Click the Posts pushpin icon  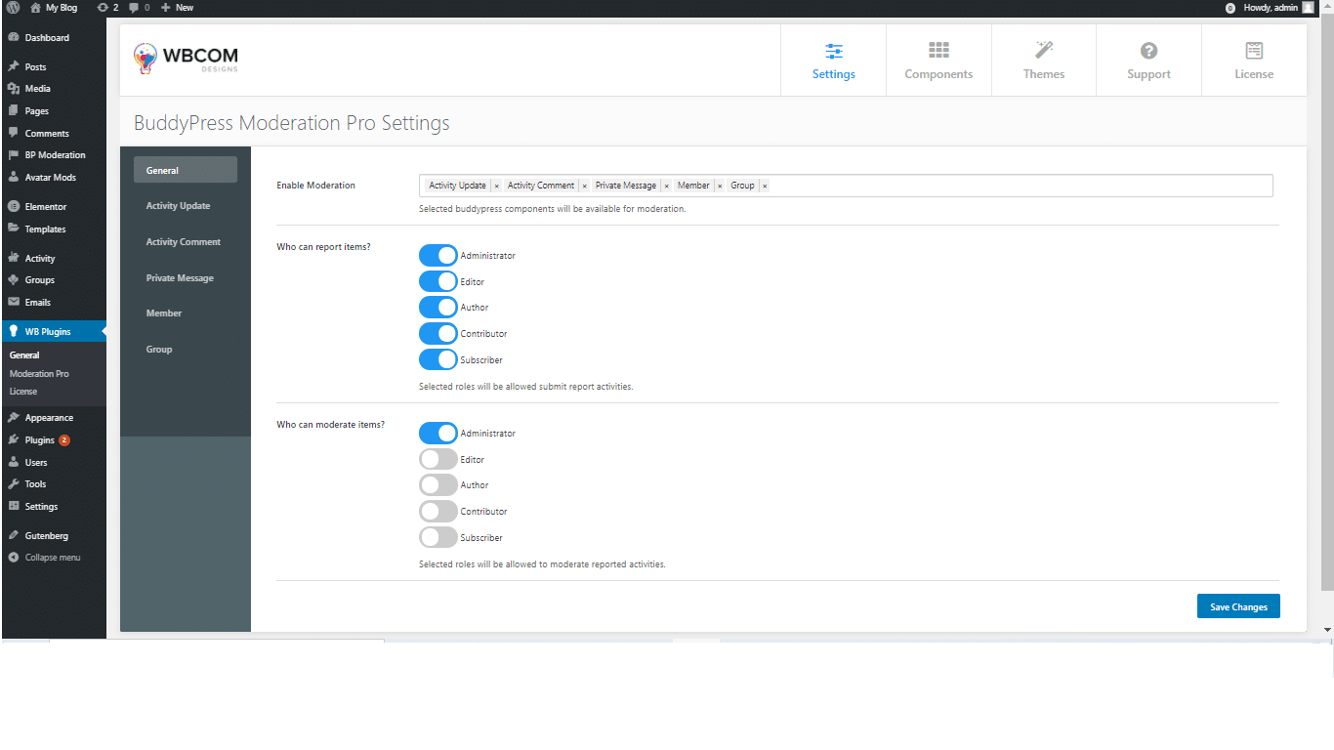[x=14, y=66]
